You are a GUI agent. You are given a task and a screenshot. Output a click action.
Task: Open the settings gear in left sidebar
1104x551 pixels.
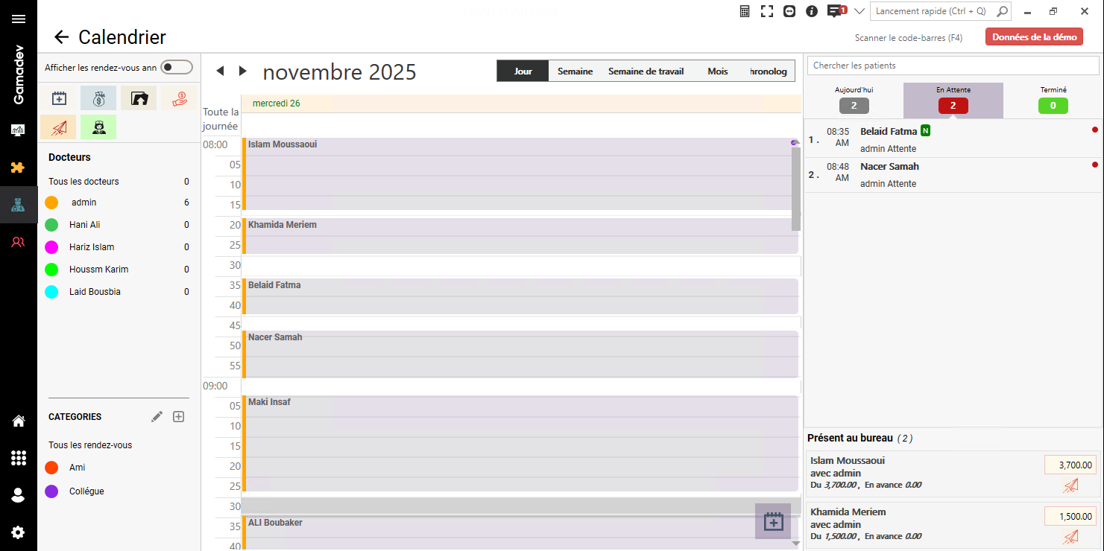18,532
